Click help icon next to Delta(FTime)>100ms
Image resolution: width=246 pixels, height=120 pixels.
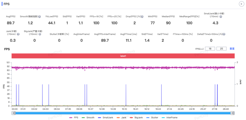(224, 34)
